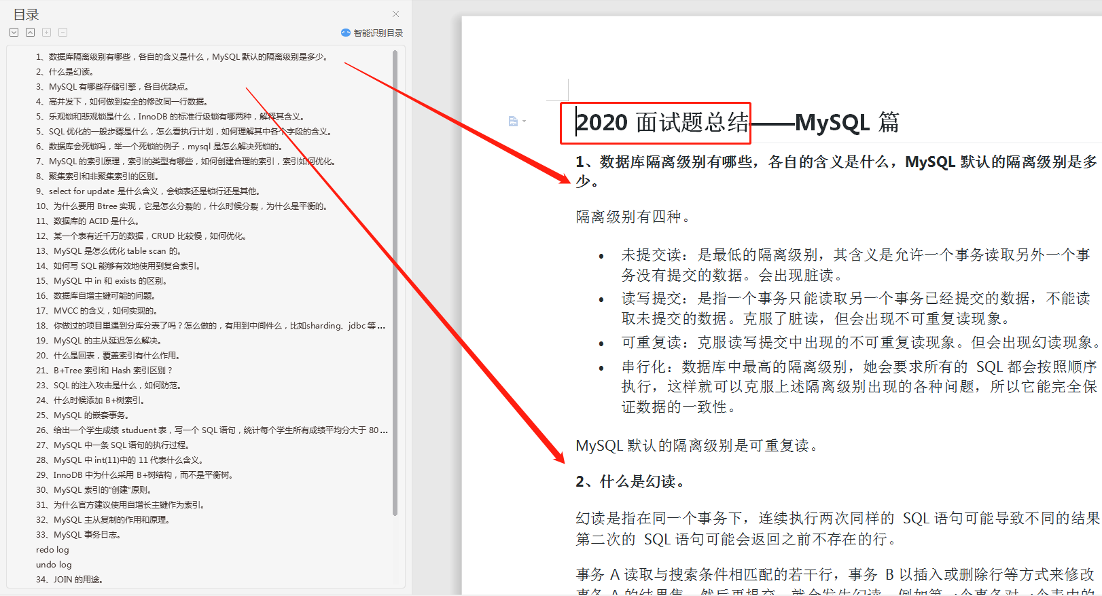Go to outline item 15 in 和 exists 的区别
1102x596 pixels.
(x=102, y=281)
